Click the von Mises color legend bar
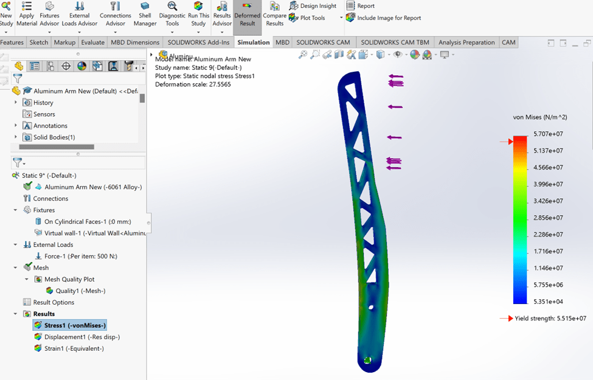The image size is (593, 380). point(520,219)
